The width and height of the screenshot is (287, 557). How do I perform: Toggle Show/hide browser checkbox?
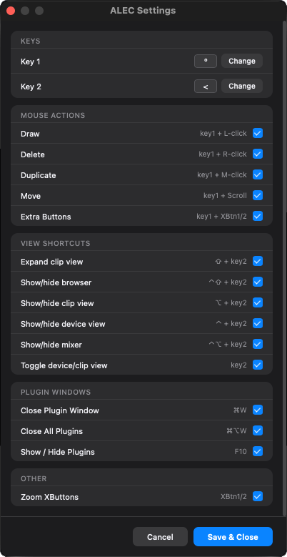tap(258, 282)
